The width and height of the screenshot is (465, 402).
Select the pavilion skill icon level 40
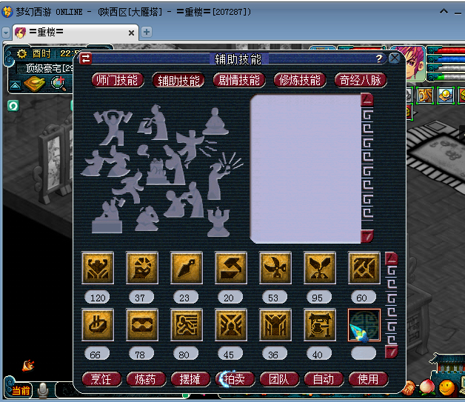point(320,324)
